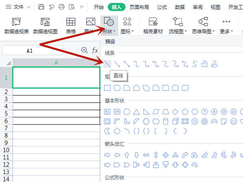
Task: Switch to the 视图 tab
Action: point(215,7)
